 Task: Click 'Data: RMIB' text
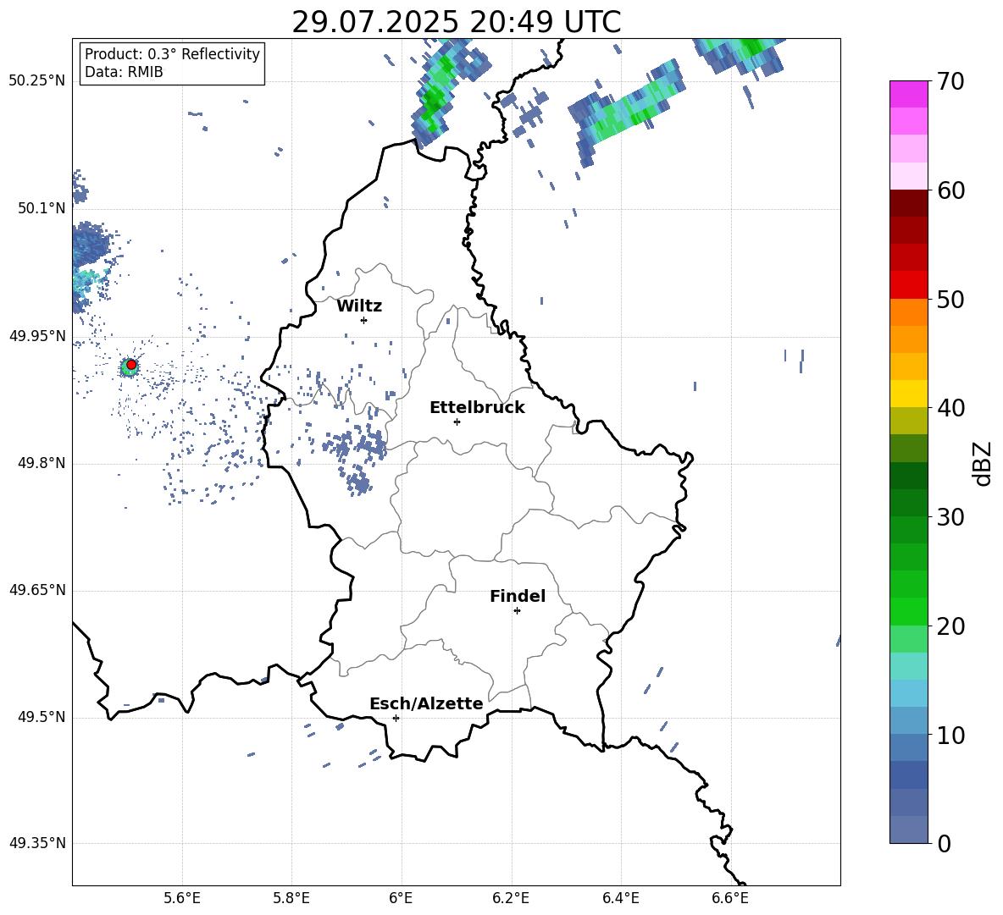pos(124,72)
